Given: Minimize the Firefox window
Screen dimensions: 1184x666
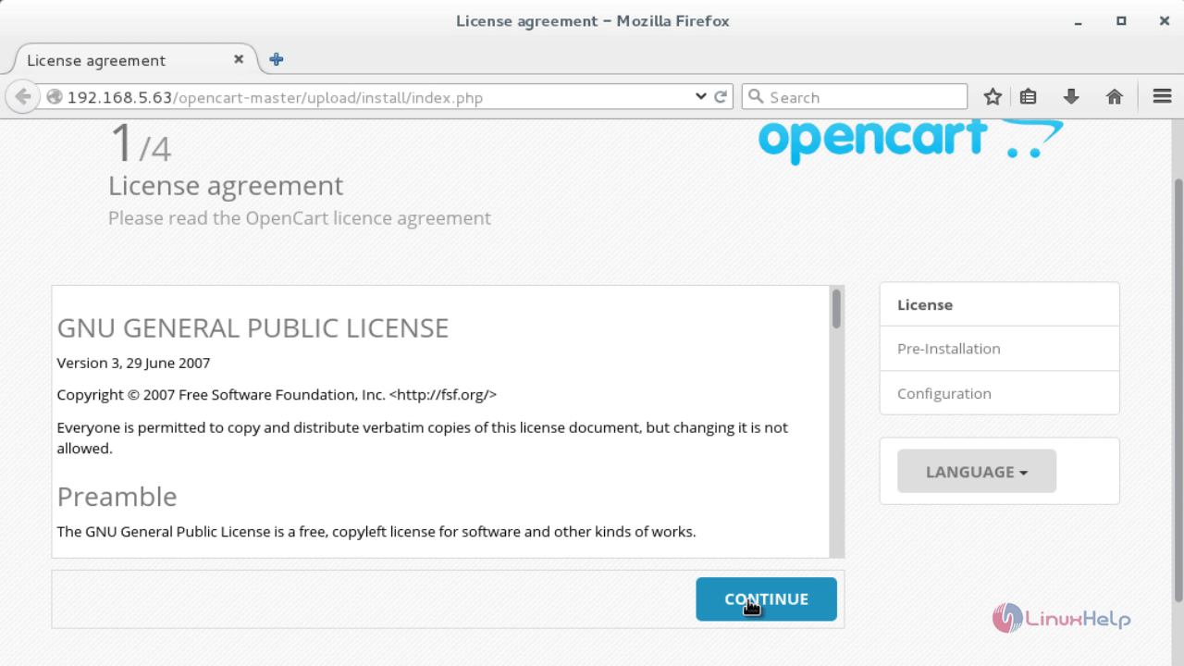Looking at the screenshot, I should [1079, 21].
